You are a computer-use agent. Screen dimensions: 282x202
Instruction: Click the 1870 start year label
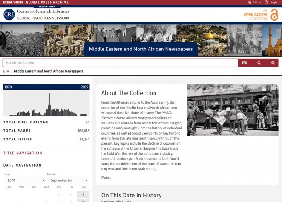tap(8, 87)
